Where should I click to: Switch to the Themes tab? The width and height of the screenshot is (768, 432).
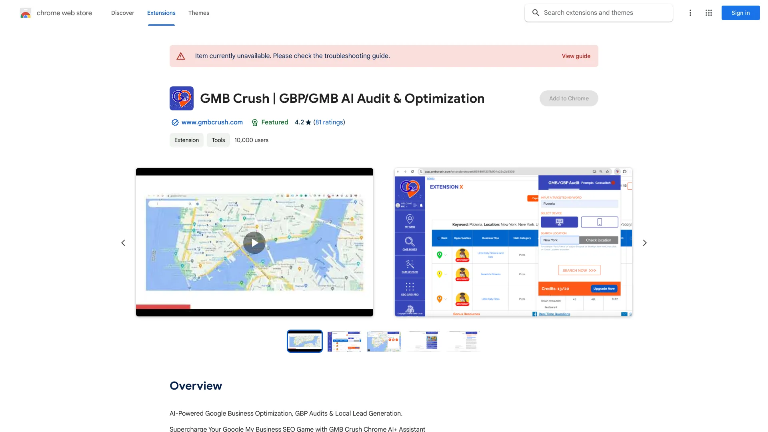point(199,13)
